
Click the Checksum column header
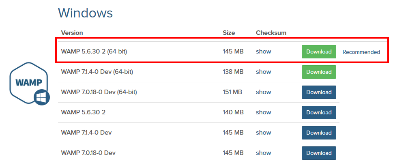(x=271, y=33)
